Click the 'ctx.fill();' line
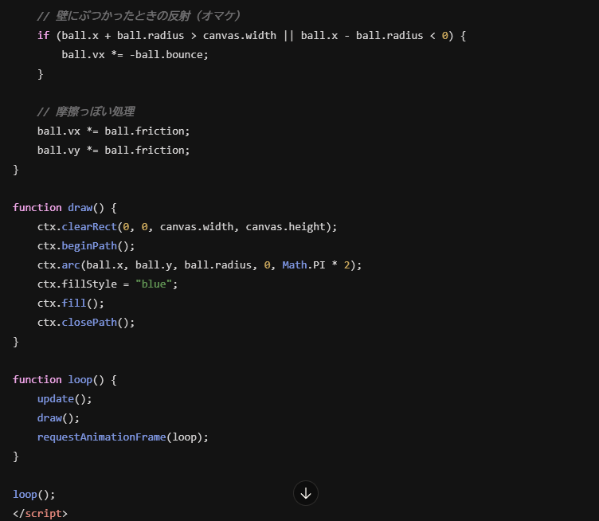This screenshot has width=599, height=521. coord(71,303)
